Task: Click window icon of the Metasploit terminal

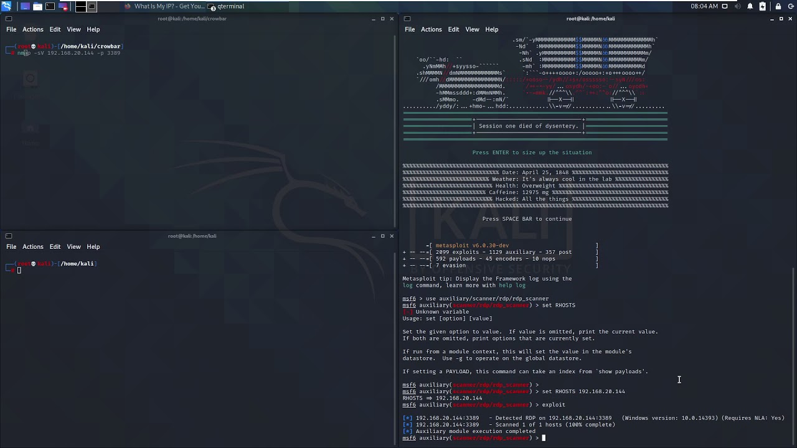Action: coord(407,19)
